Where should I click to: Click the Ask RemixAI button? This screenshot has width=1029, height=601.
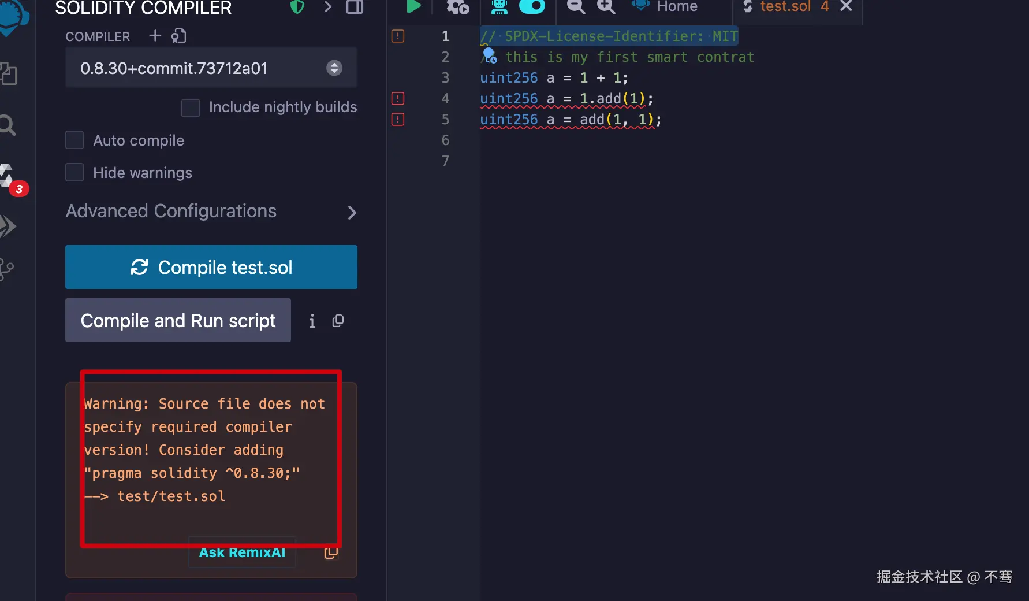point(242,552)
